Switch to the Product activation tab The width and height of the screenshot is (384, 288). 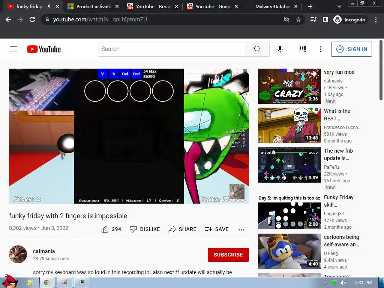90,7
